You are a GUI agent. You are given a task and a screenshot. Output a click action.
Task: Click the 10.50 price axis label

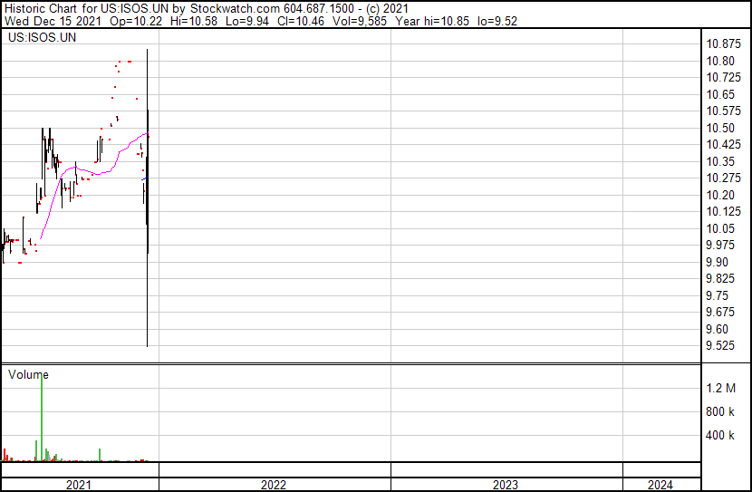click(722, 128)
